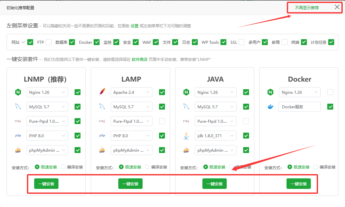Click the phpMyAdmin sailboat icon in LAMP card
The image size is (345, 207).
coord(102,150)
